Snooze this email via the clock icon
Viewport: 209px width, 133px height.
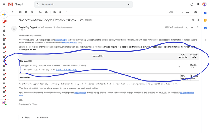(x=46, y=12)
